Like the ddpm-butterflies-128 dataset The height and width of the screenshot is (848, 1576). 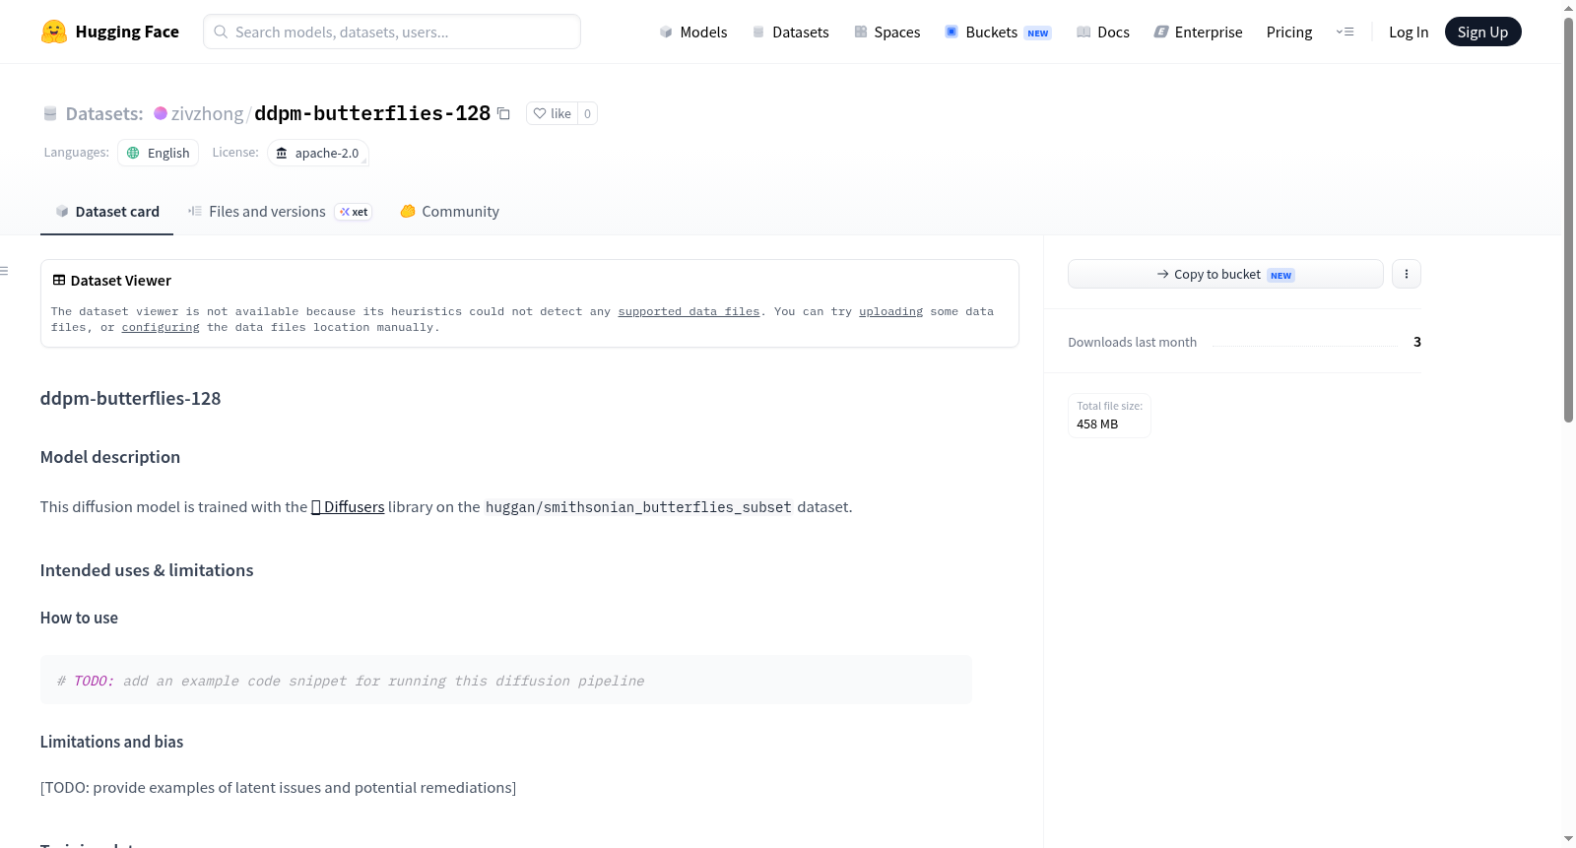[552, 113]
